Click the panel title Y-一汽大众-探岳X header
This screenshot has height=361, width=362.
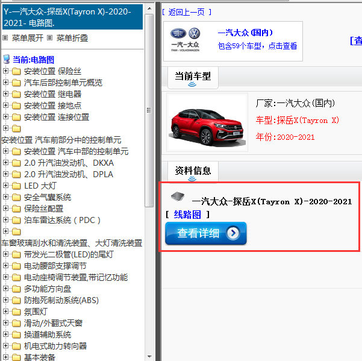point(72,17)
